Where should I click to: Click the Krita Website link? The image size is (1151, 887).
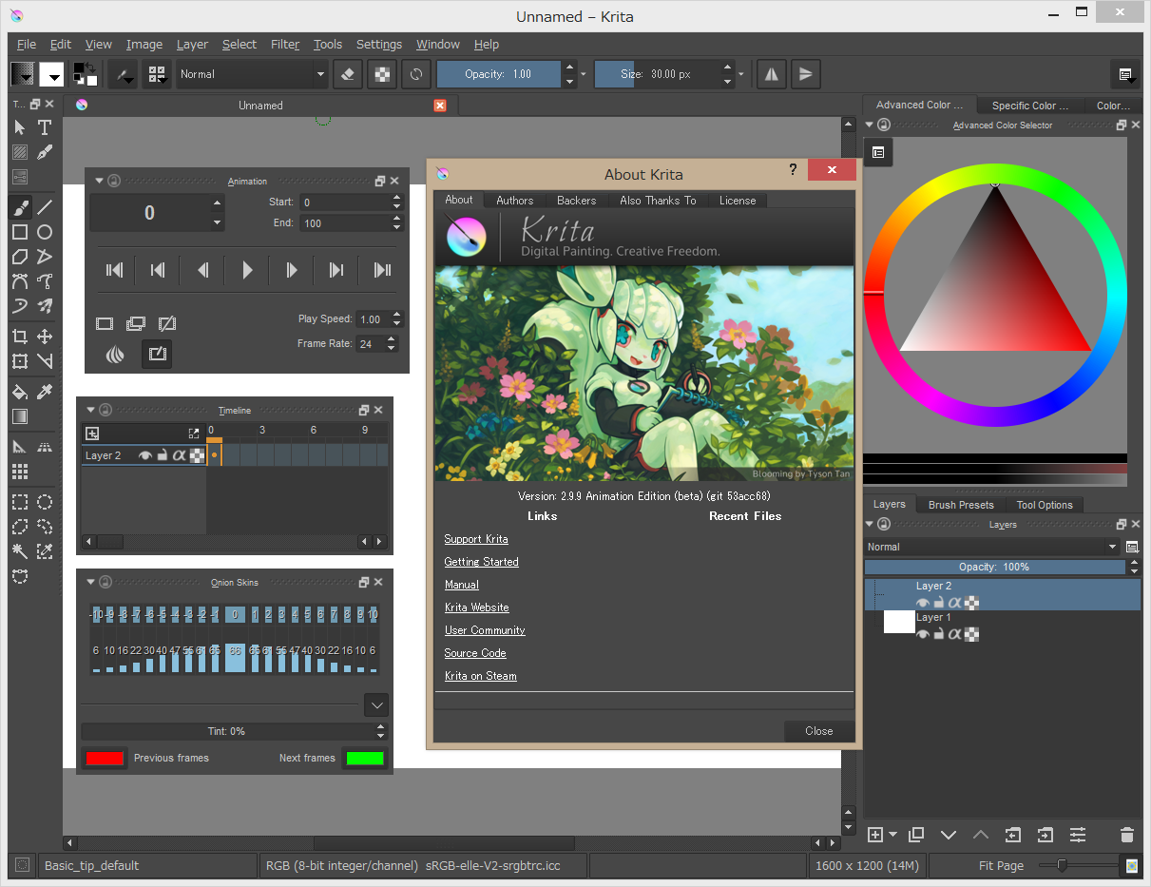[476, 607]
